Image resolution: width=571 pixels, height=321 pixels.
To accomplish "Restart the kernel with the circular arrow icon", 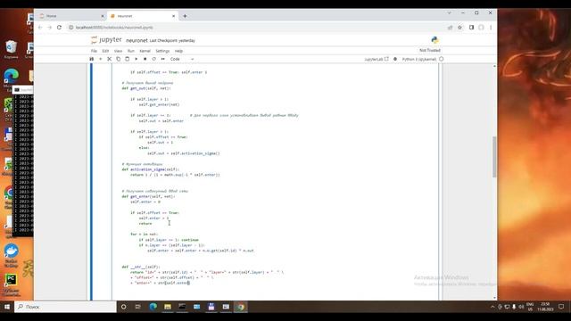I will click(153, 59).
